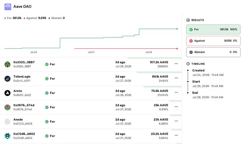Click green For check icon in 0x3676...574d row
The height and width of the screenshot is (144, 245).
[x=47, y=107]
